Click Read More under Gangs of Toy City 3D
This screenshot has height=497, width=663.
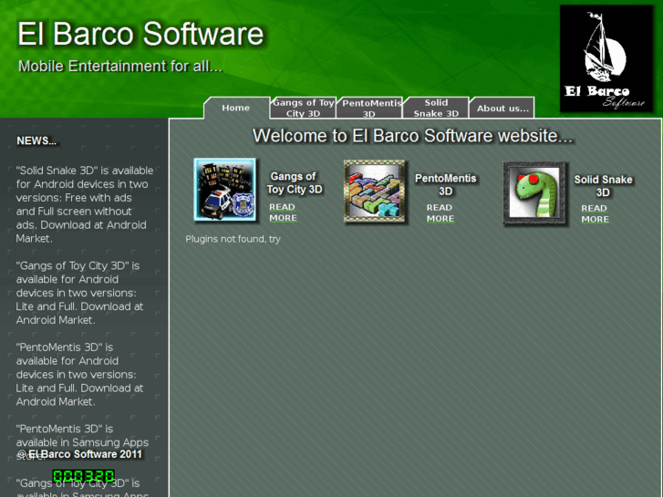tap(283, 212)
